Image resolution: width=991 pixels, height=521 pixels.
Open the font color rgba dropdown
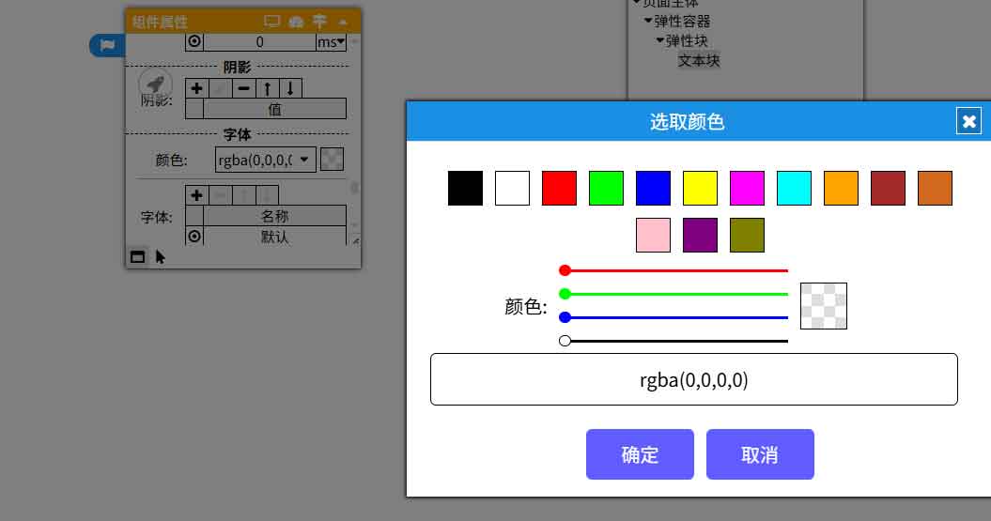(x=264, y=160)
